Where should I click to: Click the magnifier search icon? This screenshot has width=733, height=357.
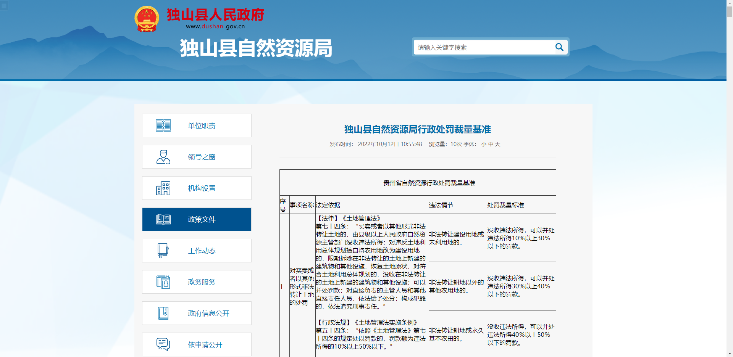[x=559, y=47]
